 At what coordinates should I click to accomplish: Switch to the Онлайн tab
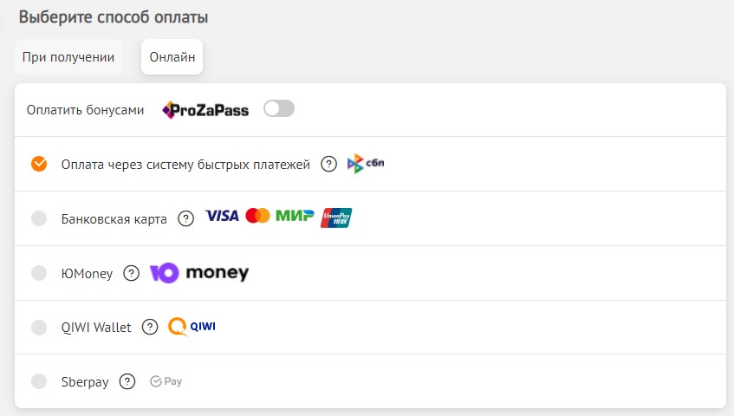172,57
